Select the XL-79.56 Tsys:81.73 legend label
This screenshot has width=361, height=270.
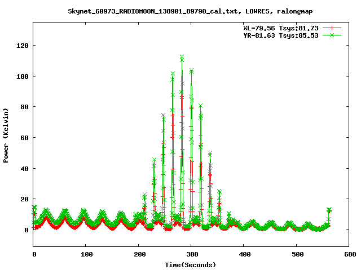[x=278, y=28]
